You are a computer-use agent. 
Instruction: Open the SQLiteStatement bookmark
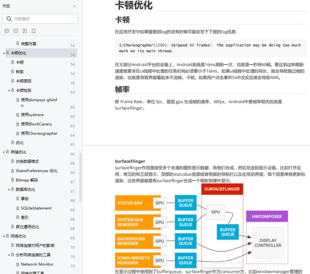tap(36, 208)
